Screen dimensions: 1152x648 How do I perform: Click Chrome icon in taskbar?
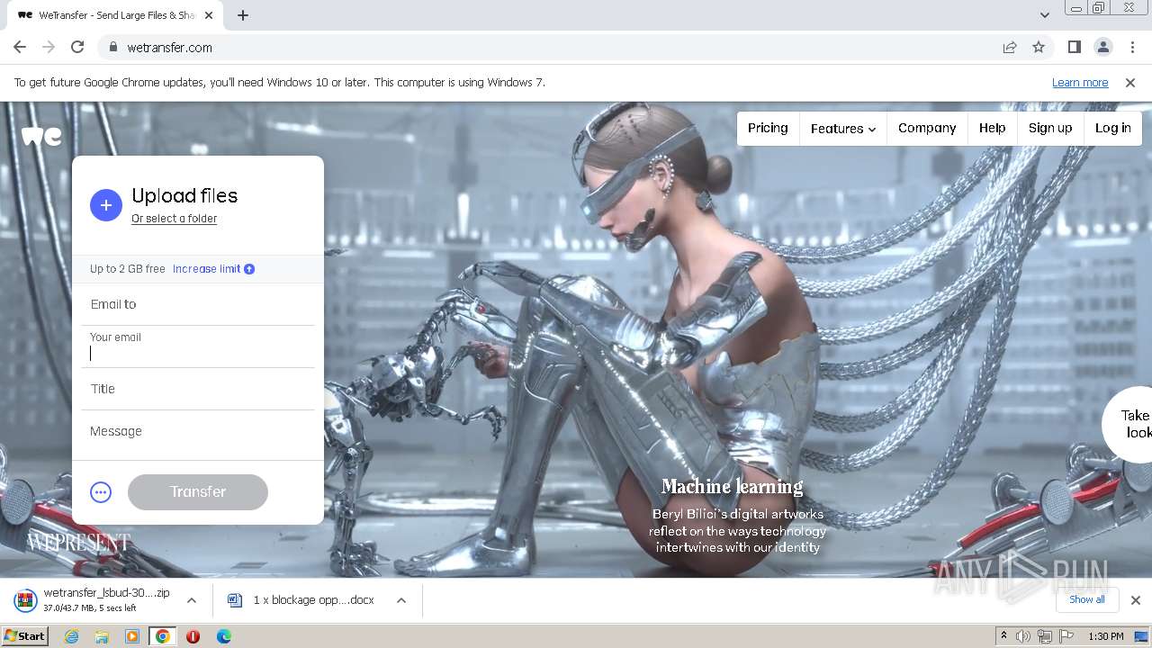click(163, 636)
